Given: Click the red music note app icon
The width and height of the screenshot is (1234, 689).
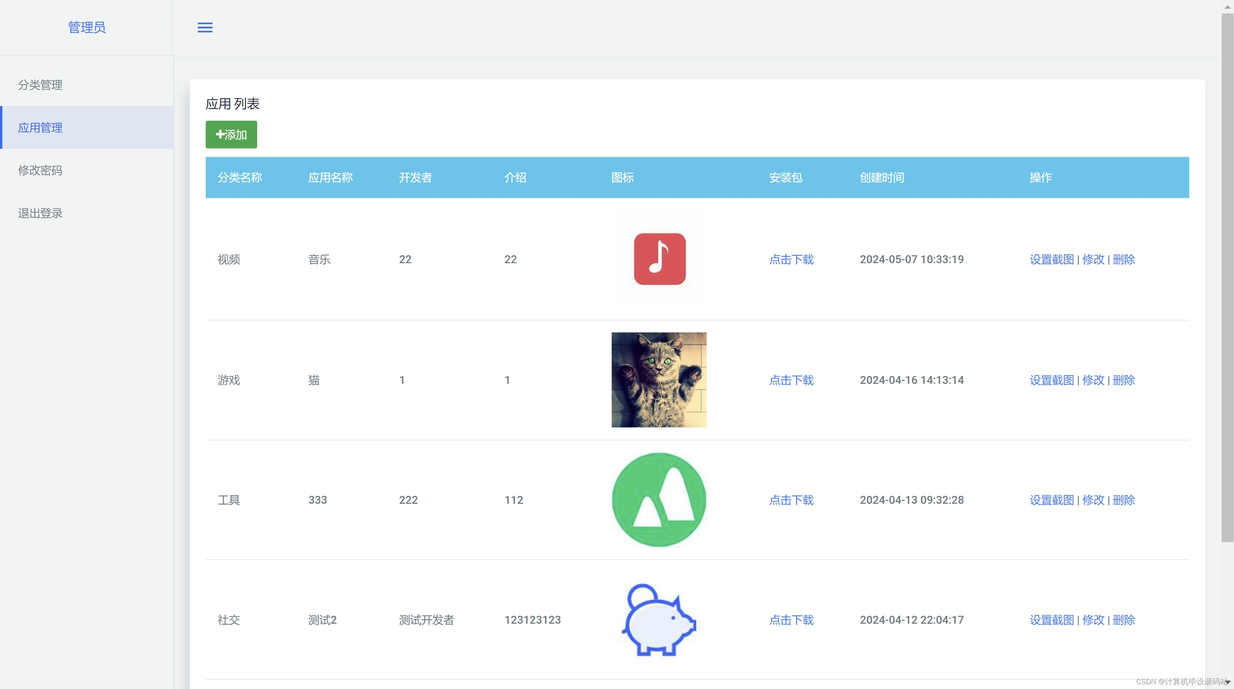Looking at the screenshot, I should (x=659, y=259).
